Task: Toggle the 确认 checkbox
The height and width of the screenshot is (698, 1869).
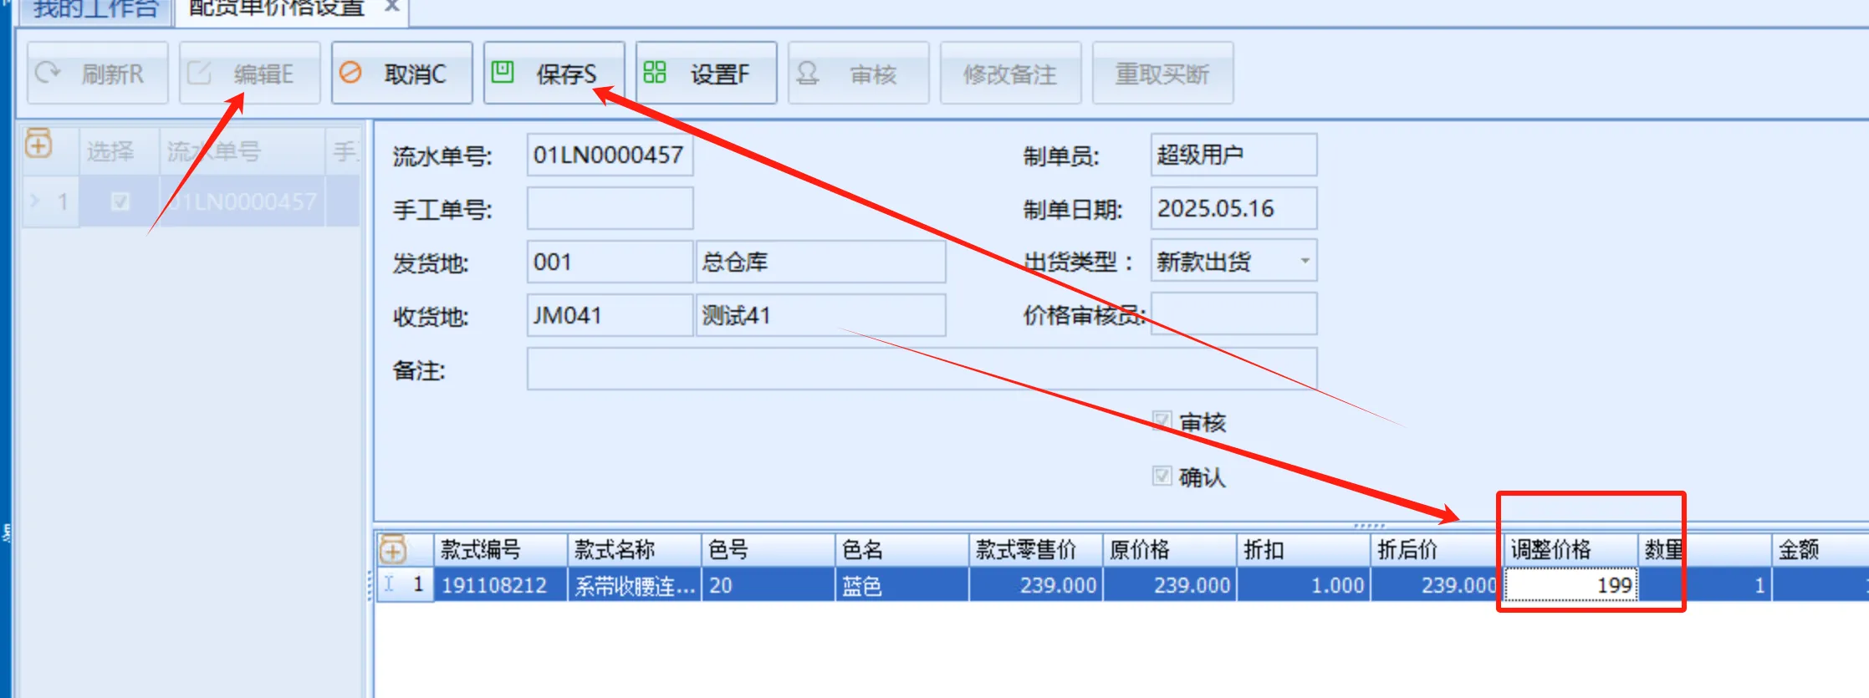Action: (1162, 476)
